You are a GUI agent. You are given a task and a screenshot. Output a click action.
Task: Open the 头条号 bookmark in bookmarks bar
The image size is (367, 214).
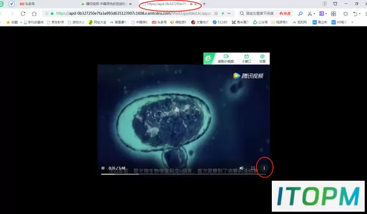[159, 22]
